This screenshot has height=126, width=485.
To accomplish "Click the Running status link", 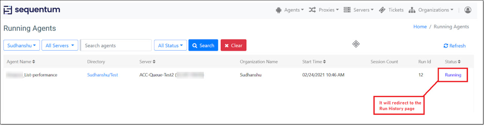I will point(453,75).
